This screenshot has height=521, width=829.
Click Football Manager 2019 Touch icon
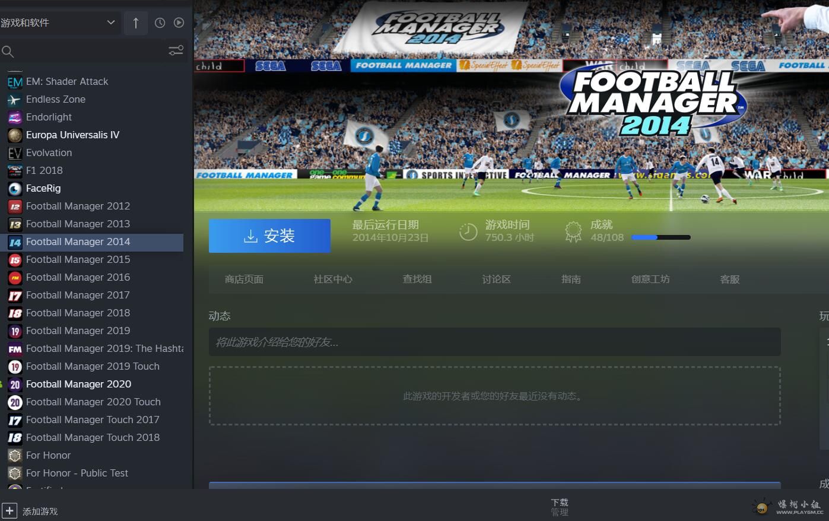(15, 366)
